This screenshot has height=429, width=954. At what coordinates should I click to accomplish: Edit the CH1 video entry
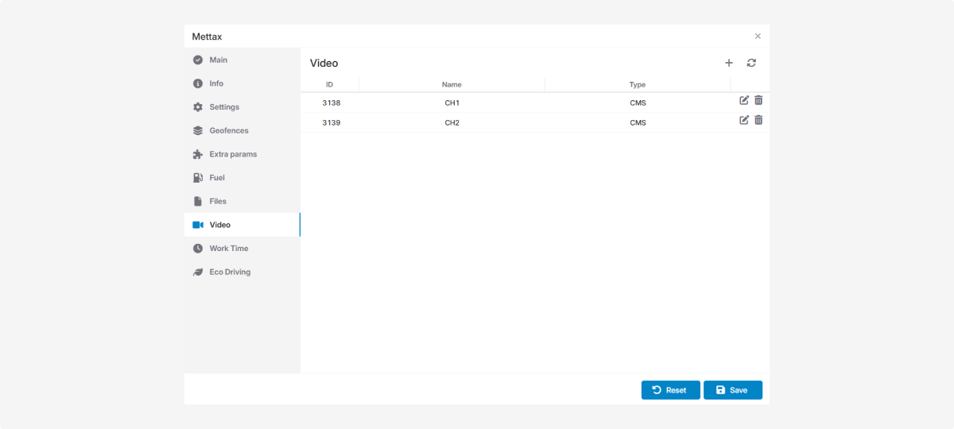tap(744, 100)
